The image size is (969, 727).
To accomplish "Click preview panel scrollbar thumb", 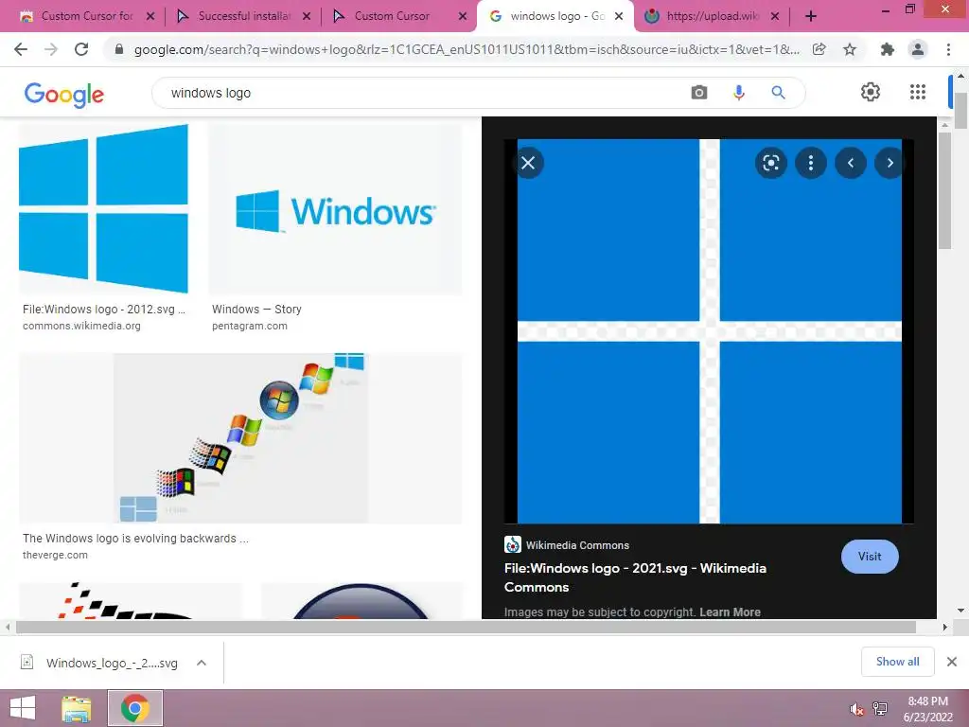I will tap(944, 190).
